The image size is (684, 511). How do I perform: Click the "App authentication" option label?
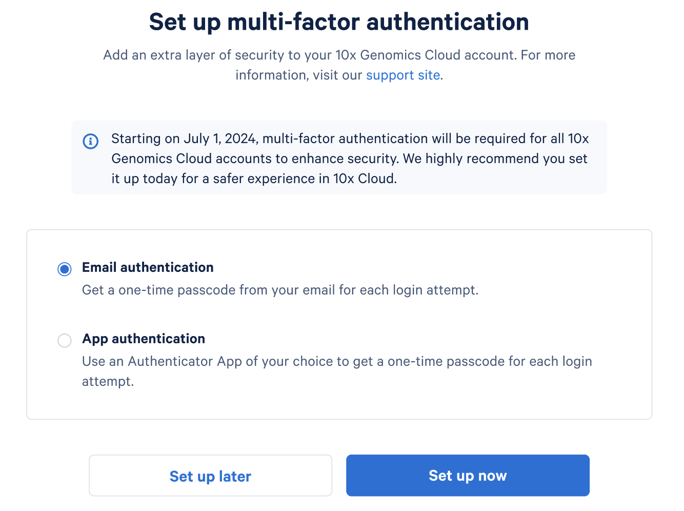pyautogui.click(x=144, y=339)
